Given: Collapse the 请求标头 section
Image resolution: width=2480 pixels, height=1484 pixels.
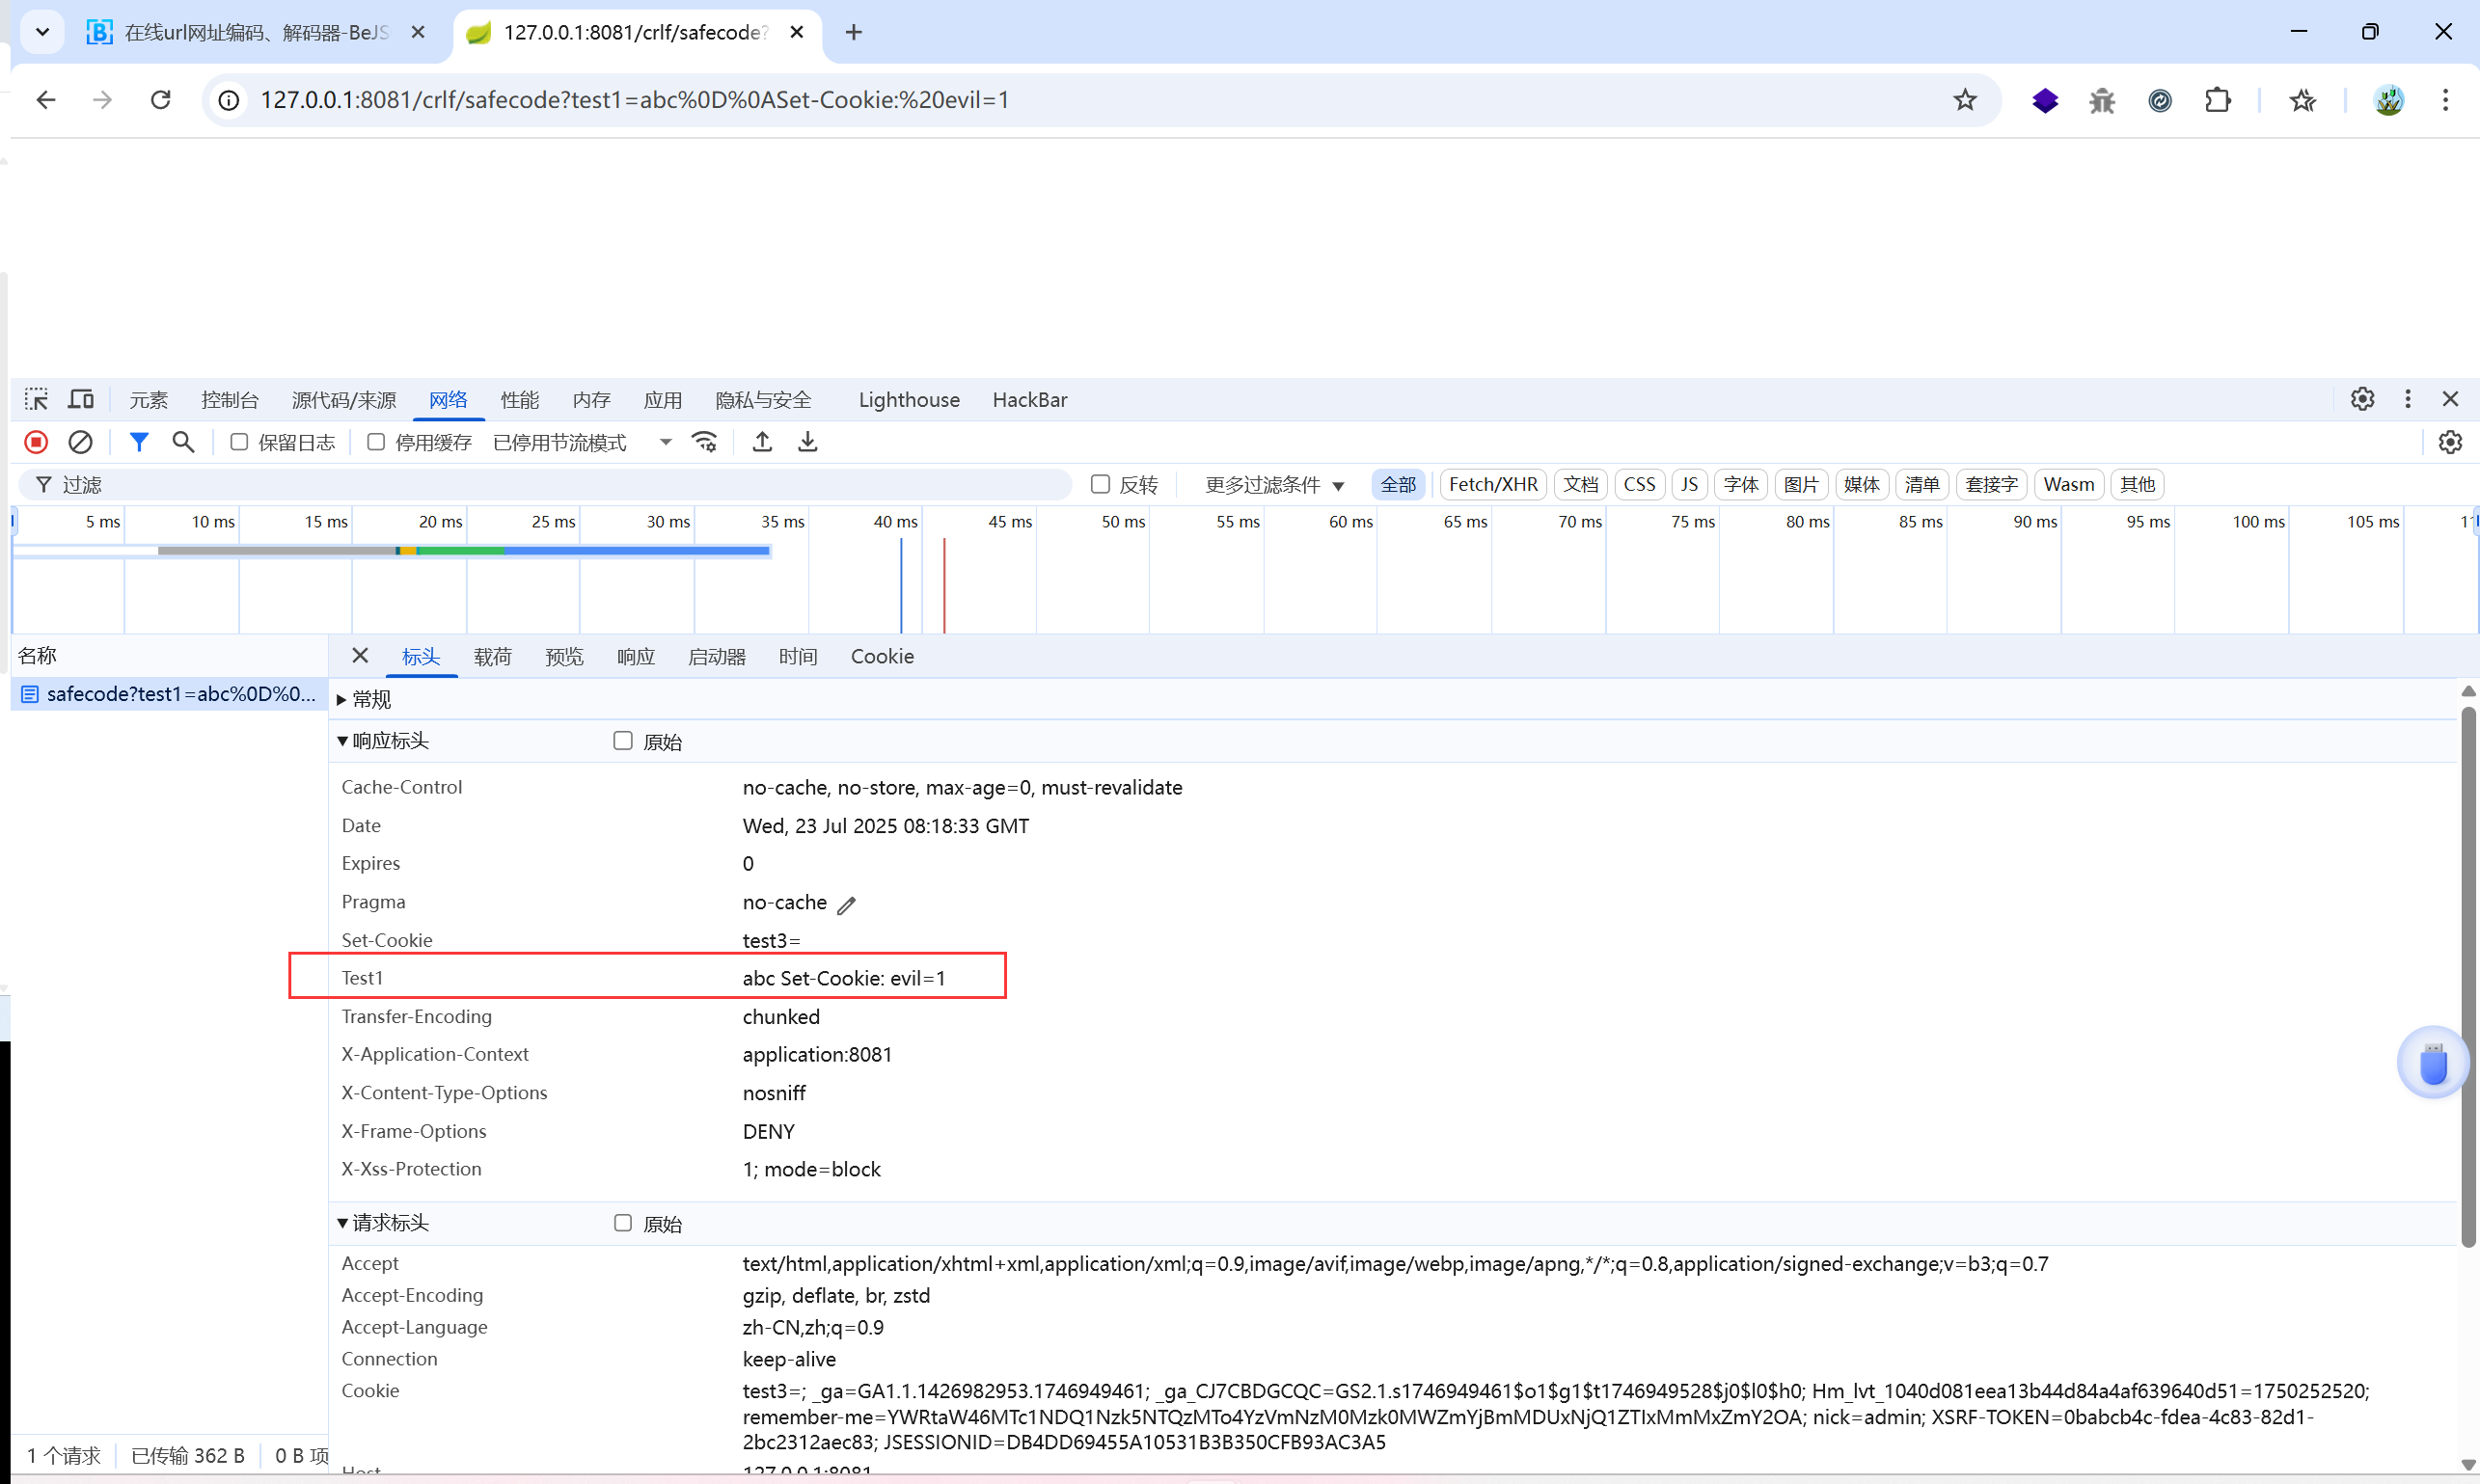Looking at the screenshot, I should [342, 1223].
